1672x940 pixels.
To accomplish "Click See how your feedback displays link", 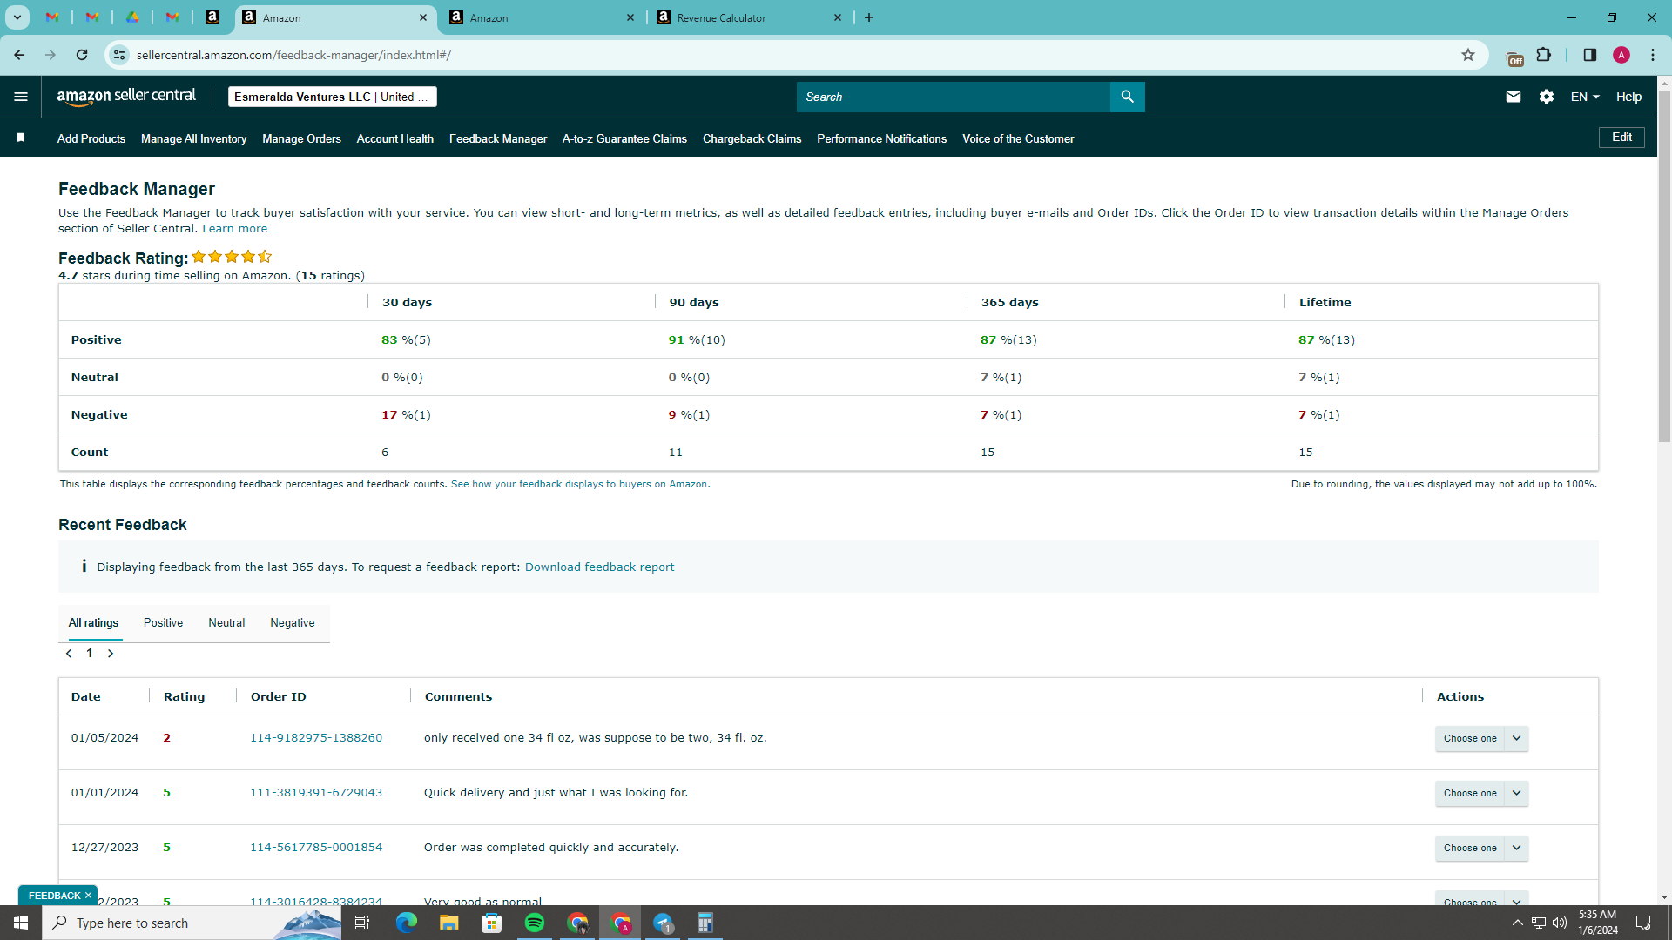I will pos(580,485).
